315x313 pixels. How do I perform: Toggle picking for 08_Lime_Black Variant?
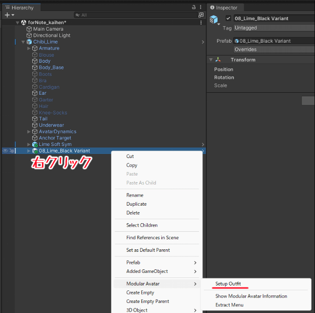(12, 150)
